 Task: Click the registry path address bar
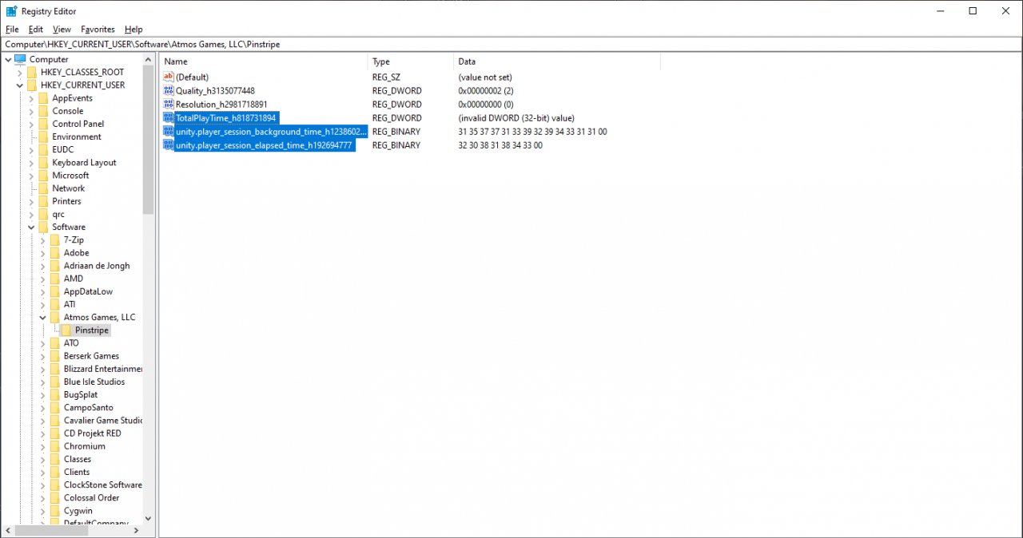point(511,45)
